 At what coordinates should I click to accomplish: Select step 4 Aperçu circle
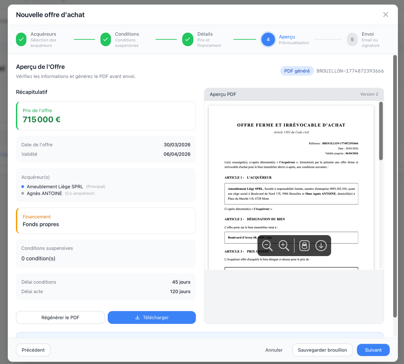(268, 39)
